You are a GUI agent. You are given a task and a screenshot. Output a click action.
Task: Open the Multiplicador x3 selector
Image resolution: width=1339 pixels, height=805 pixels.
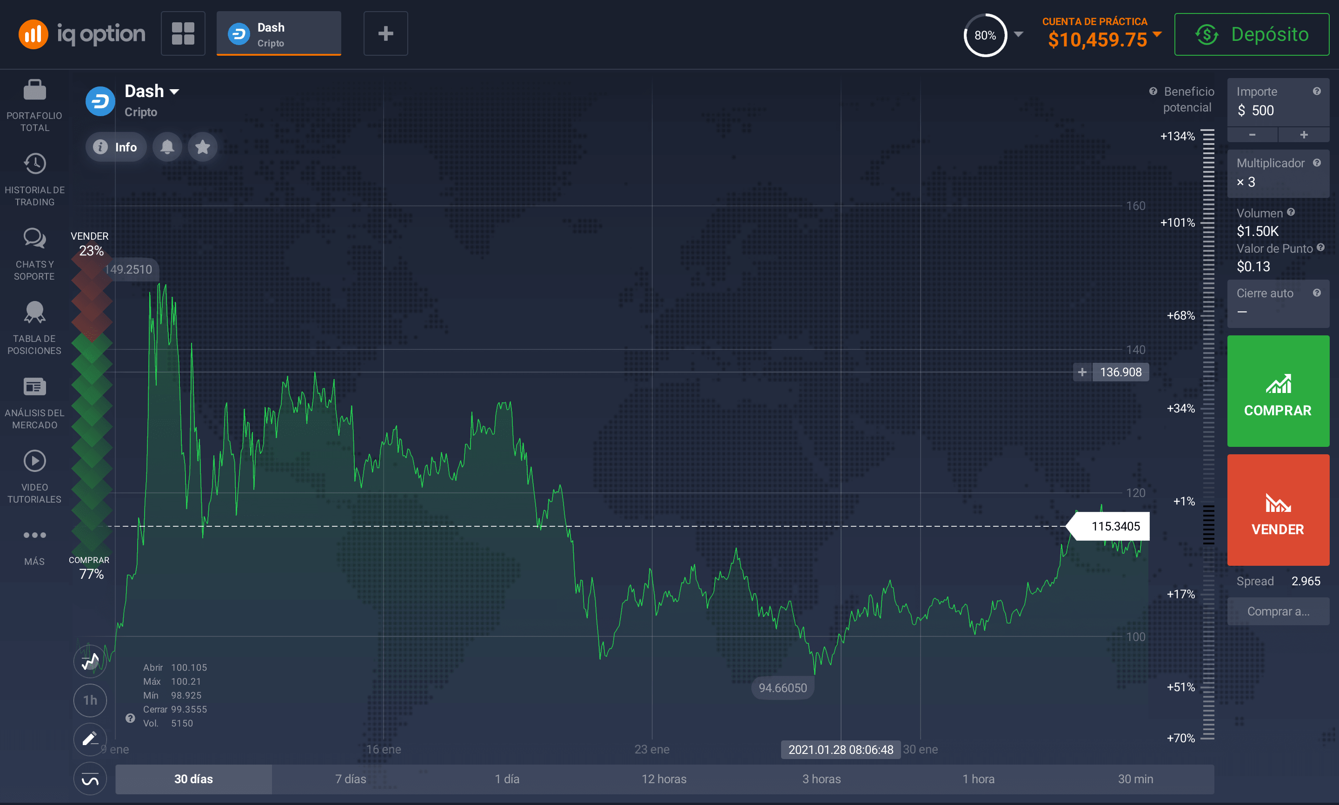[1278, 174]
